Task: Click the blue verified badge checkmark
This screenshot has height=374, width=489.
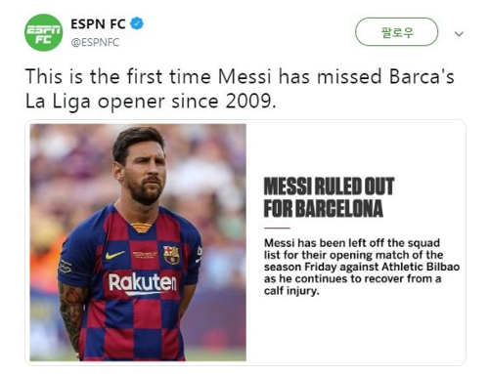Action: [x=137, y=23]
